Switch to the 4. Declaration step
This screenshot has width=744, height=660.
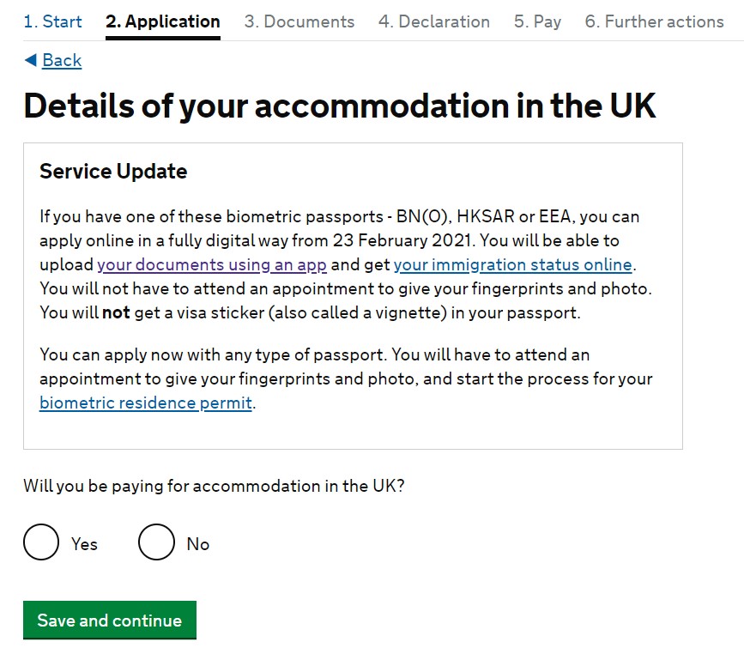point(434,21)
